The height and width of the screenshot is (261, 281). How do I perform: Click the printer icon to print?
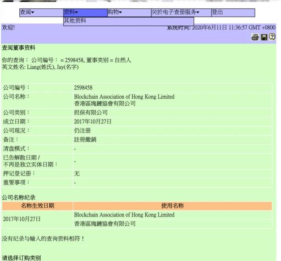coord(255,37)
